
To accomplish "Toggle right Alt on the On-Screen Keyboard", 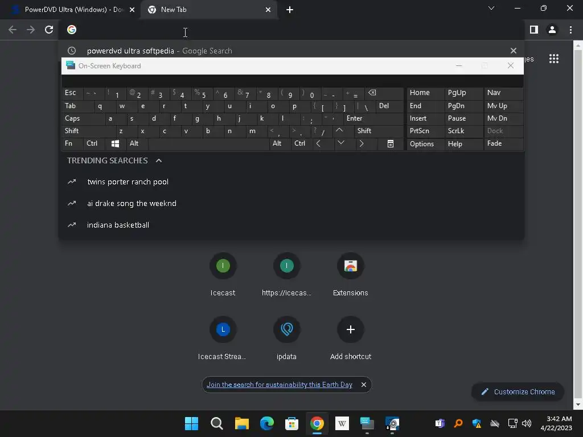I will pyautogui.click(x=280, y=143).
